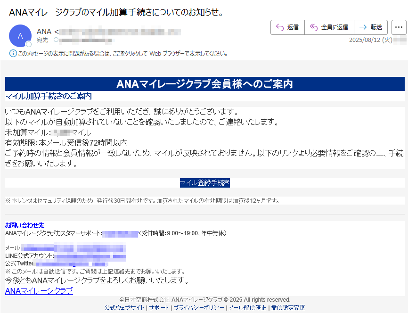Click the date 2025/08/12 (火)
This screenshot has height=313, width=408.
tap(370, 40)
